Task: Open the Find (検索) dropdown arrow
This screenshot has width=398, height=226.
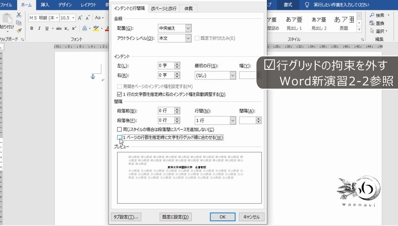Action: pos(388,15)
